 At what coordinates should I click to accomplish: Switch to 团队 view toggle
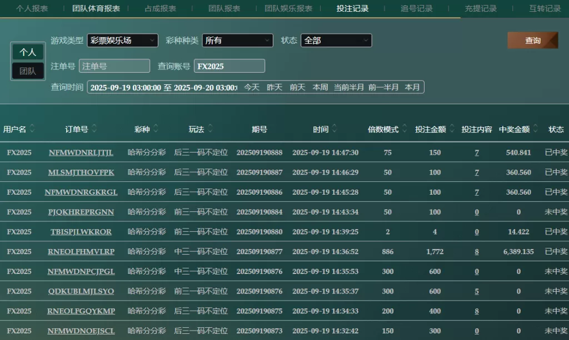[28, 71]
